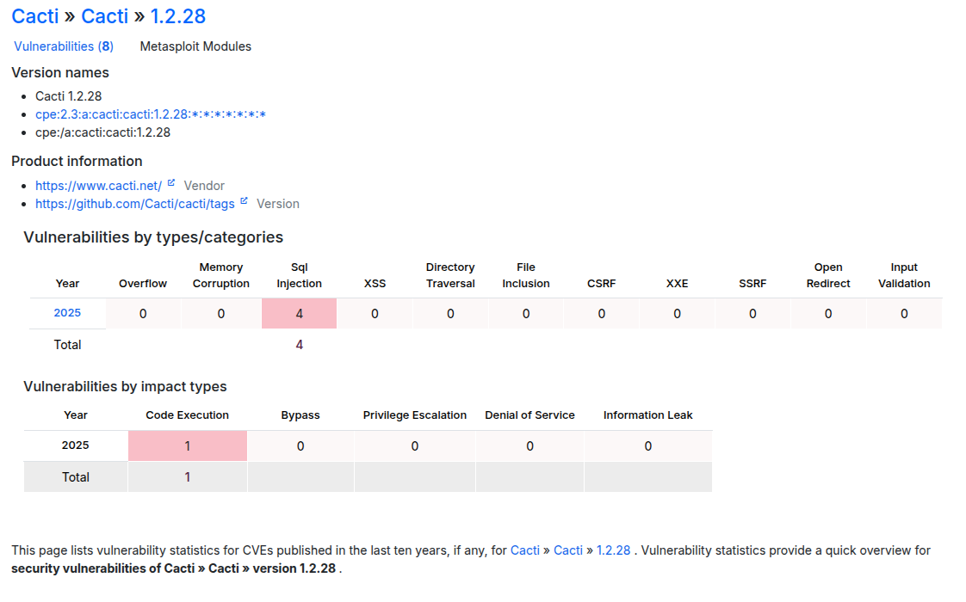Click the Denial of Service column header

click(x=529, y=415)
